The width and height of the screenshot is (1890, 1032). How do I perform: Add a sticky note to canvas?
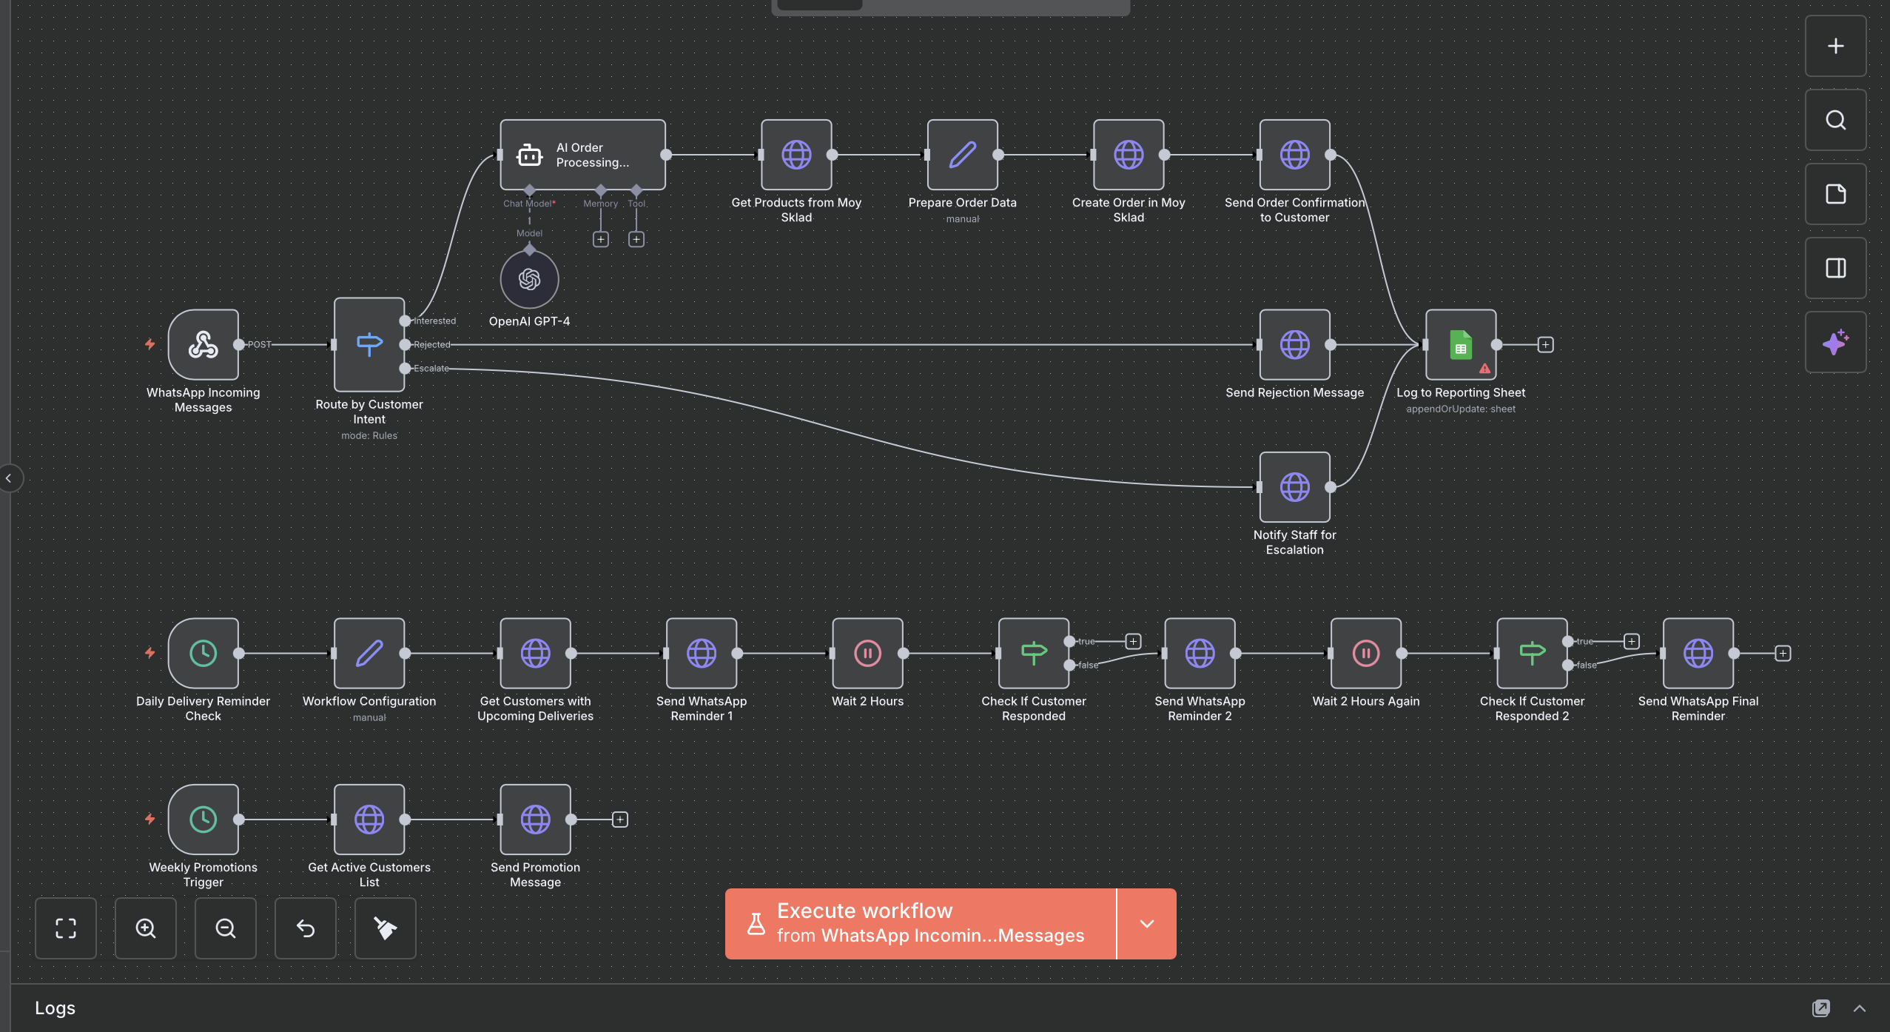click(x=1835, y=194)
